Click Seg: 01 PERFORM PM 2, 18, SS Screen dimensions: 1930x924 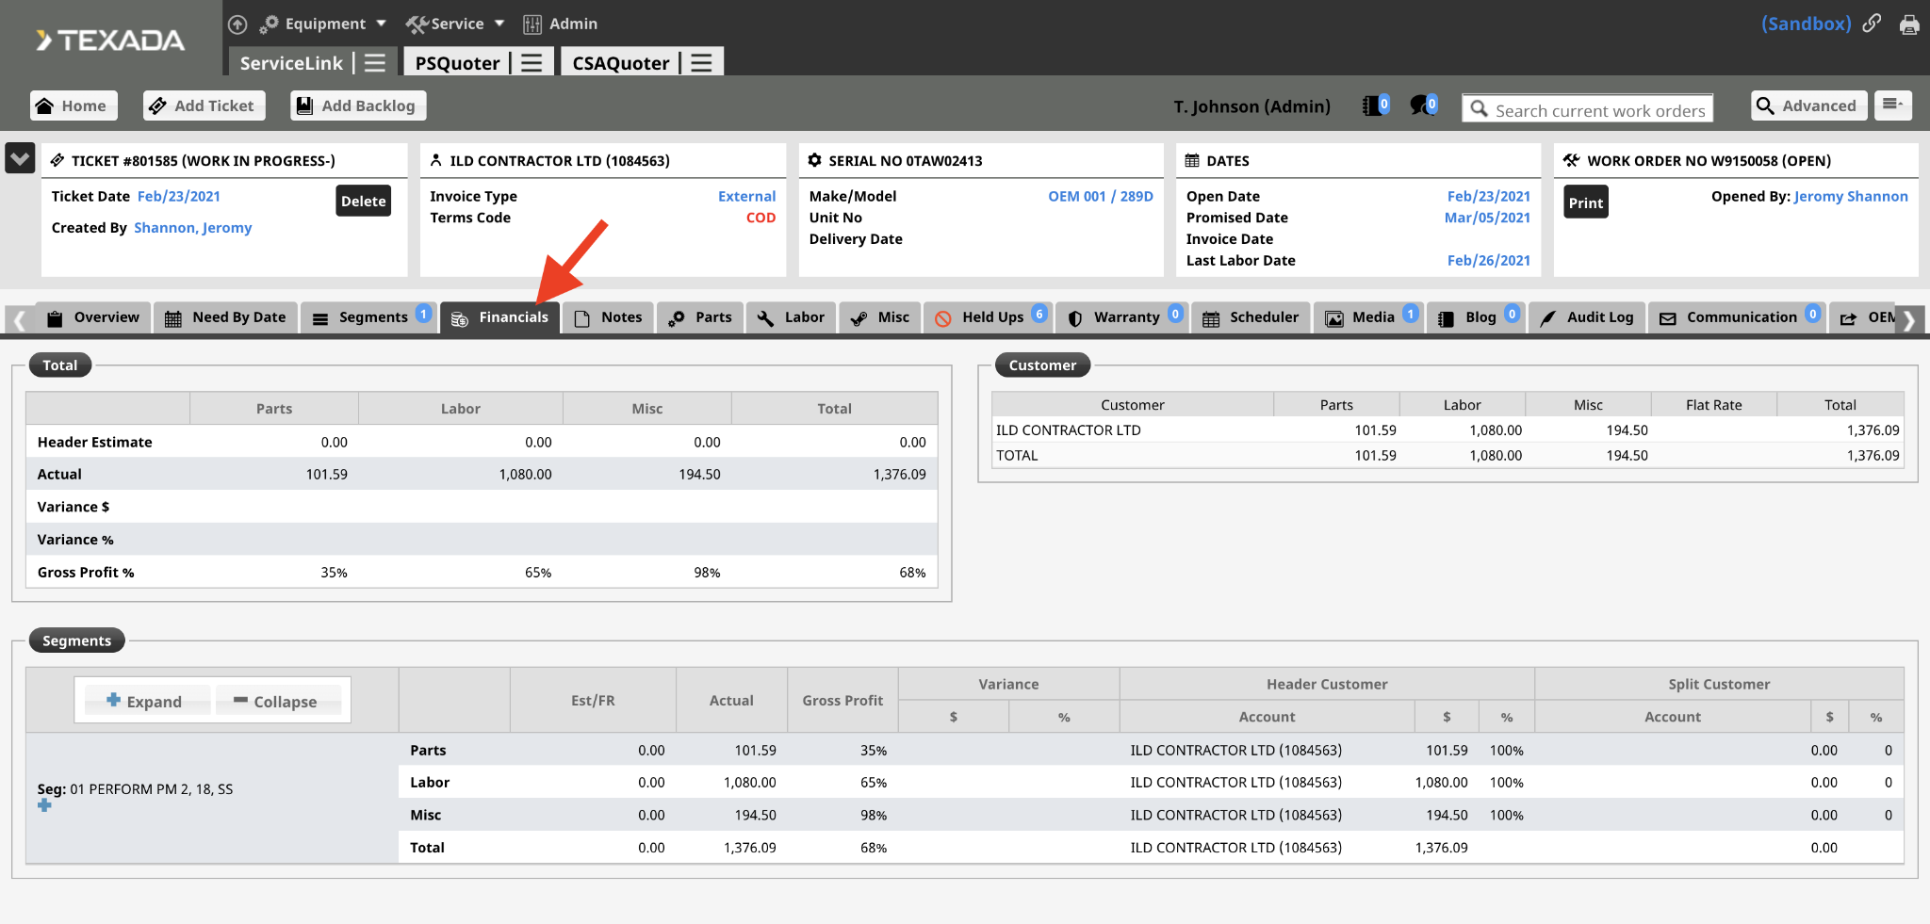(x=135, y=789)
